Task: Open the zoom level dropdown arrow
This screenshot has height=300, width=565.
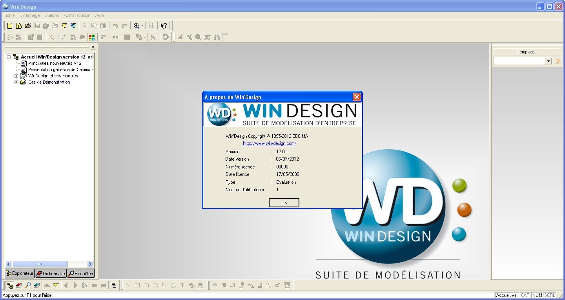Action: tap(142, 26)
